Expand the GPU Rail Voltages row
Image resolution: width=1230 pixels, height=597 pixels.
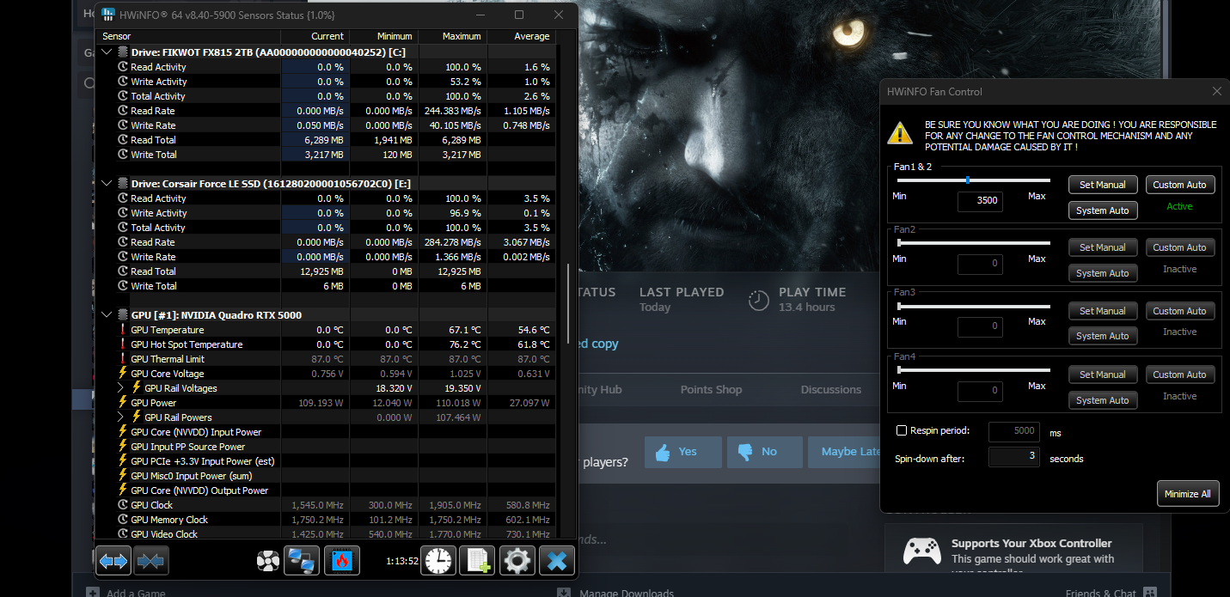point(121,388)
